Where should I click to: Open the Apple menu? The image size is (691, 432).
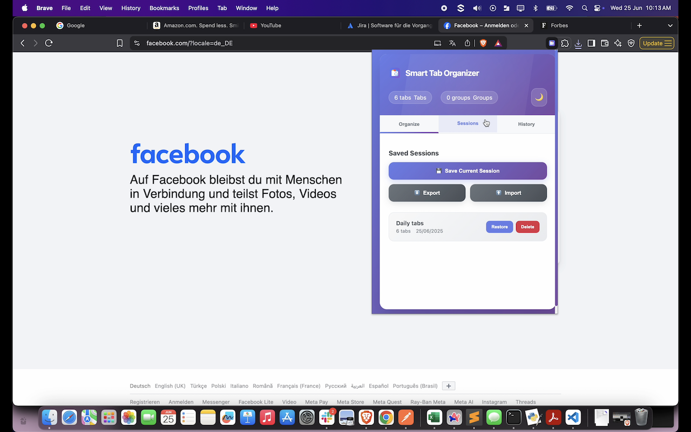[24, 8]
